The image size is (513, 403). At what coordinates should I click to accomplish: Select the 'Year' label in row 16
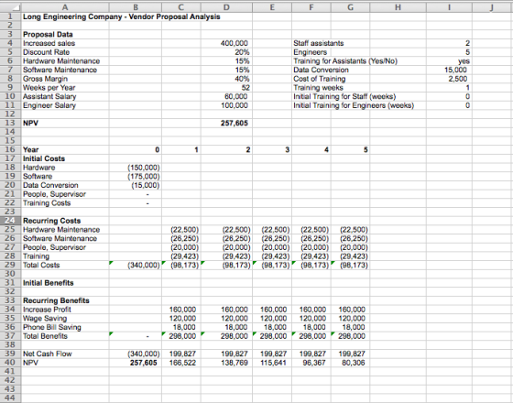pyautogui.click(x=31, y=149)
